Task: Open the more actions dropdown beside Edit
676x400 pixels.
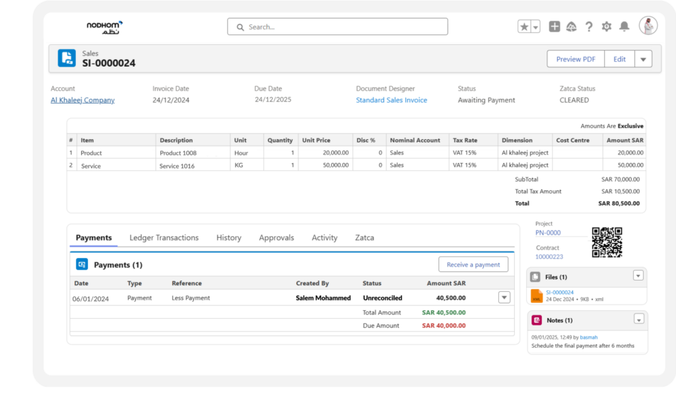Action: tap(643, 59)
